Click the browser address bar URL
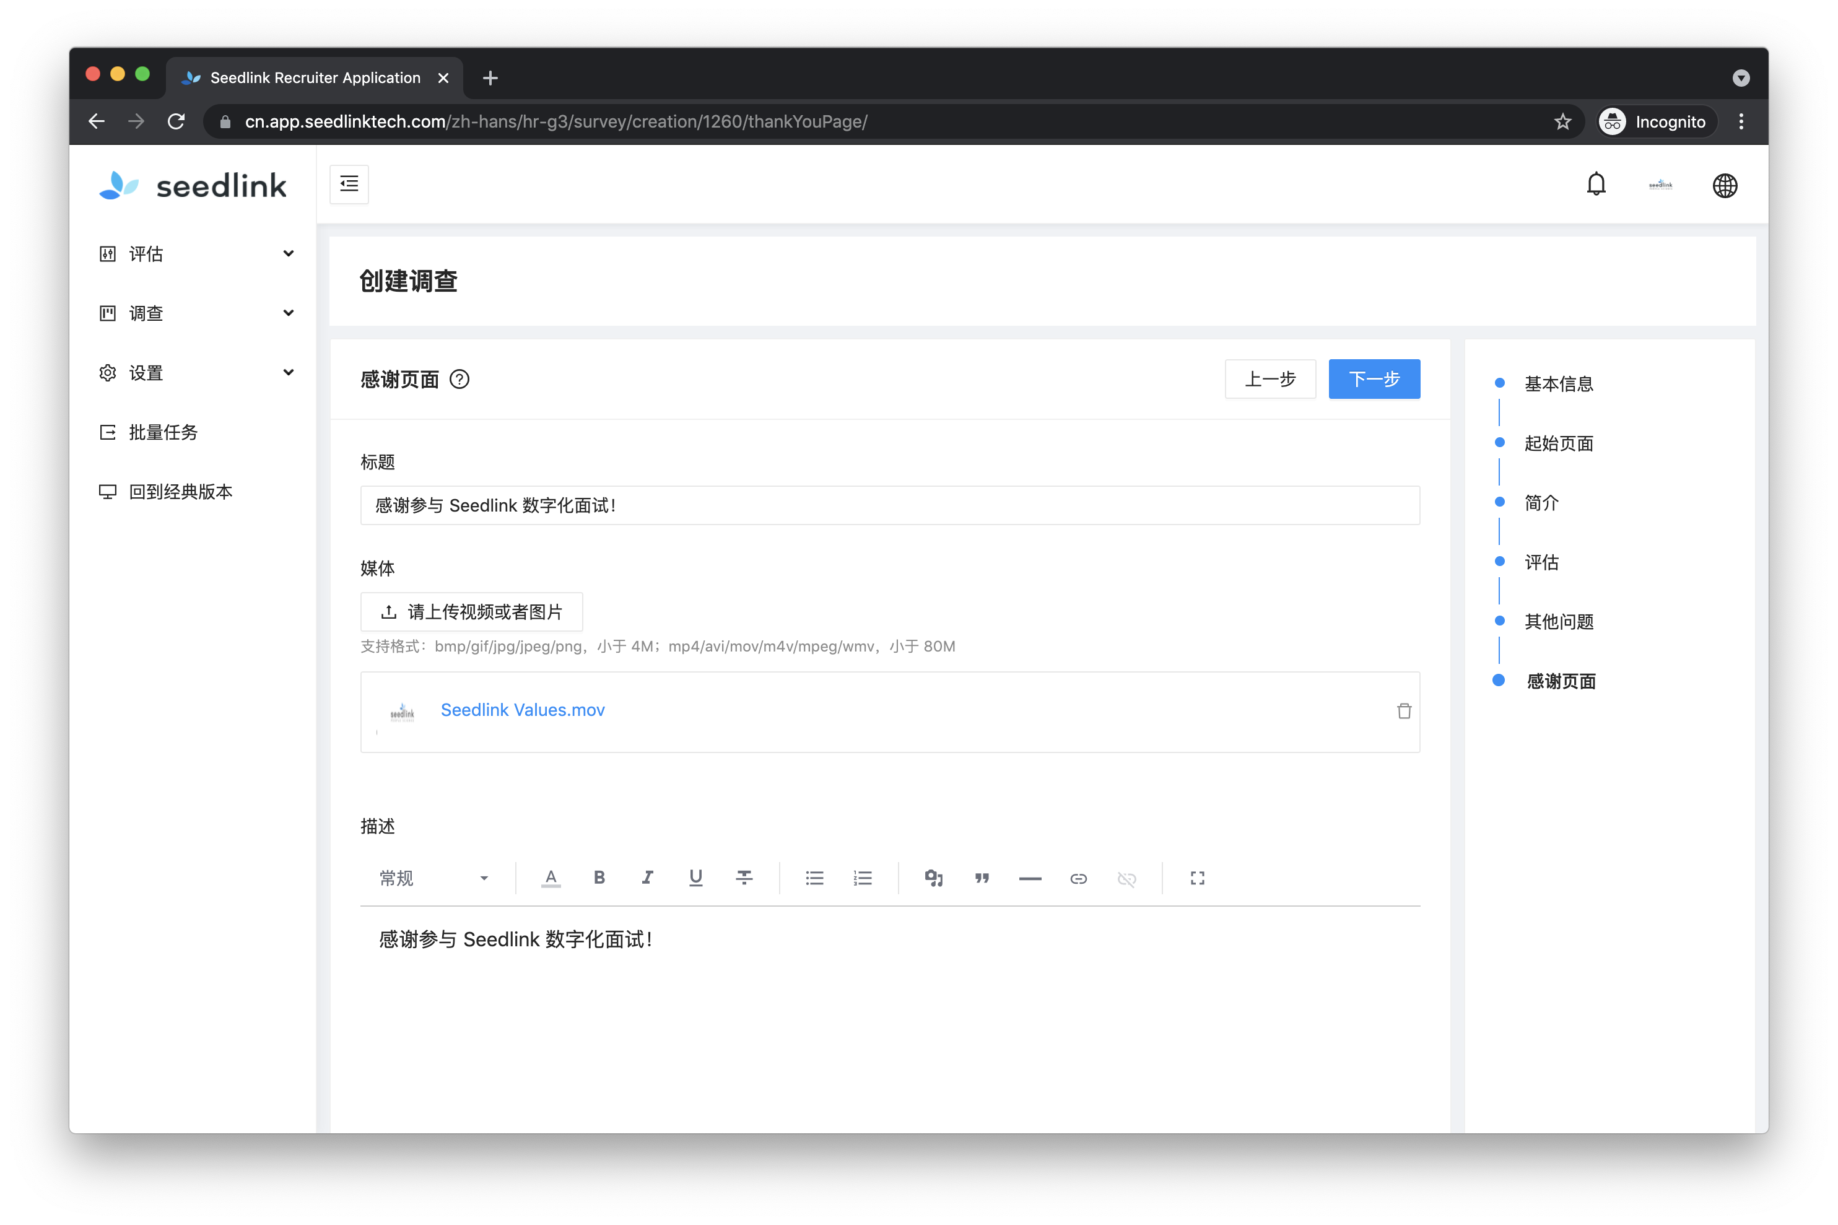 coord(556,121)
